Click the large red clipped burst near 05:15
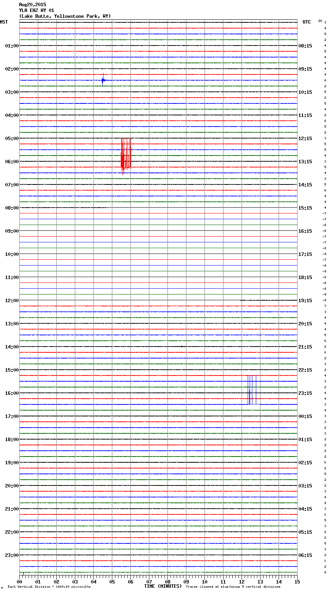 [126, 156]
